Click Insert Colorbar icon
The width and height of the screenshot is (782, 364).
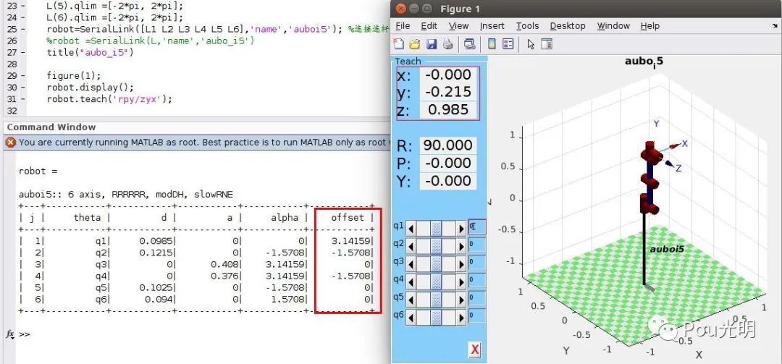click(x=492, y=44)
